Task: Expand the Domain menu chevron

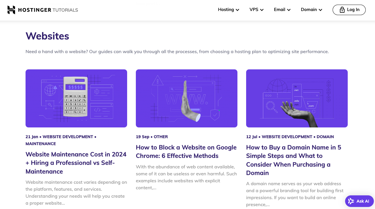Action: point(320,10)
